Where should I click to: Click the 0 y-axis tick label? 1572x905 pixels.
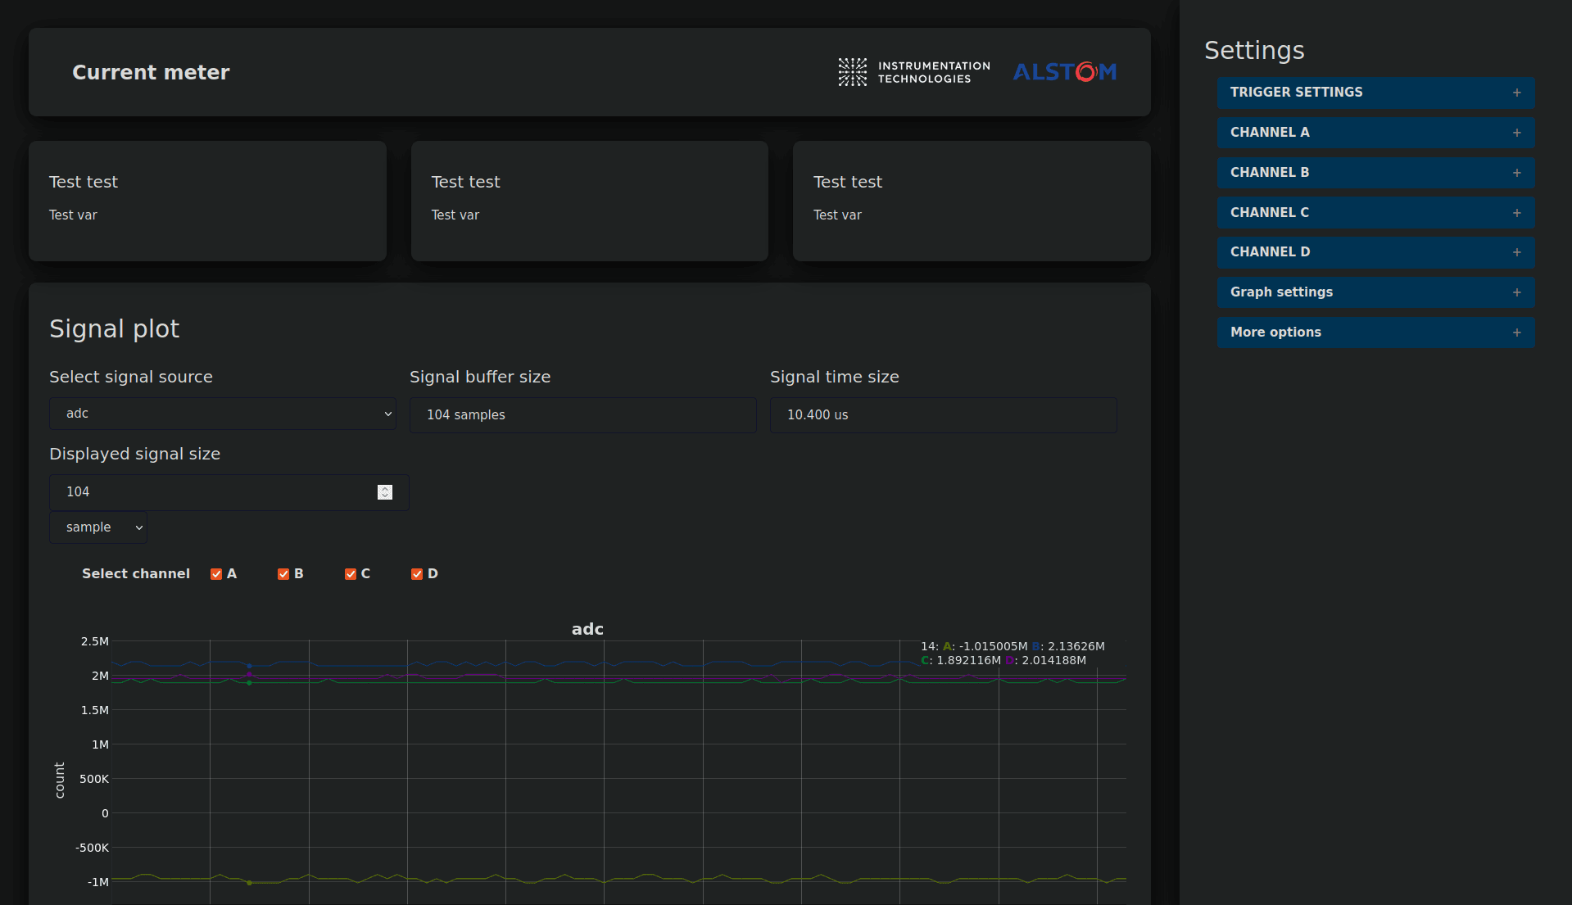coord(105,813)
